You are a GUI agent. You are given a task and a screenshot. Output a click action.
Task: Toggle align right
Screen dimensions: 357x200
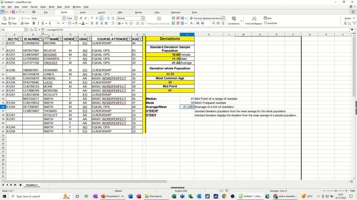coord(102,23)
